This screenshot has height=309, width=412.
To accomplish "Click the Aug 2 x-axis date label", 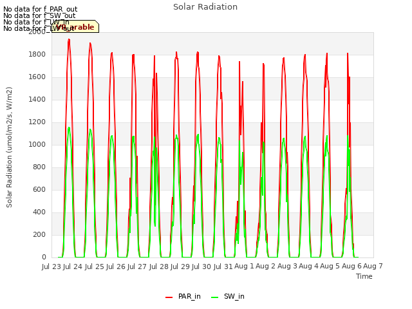I will (x=266, y=266).
